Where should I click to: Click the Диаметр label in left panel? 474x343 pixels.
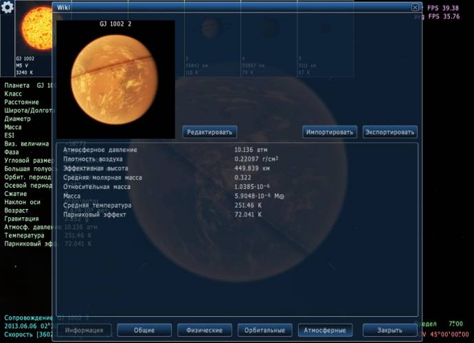[x=17, y=119]
